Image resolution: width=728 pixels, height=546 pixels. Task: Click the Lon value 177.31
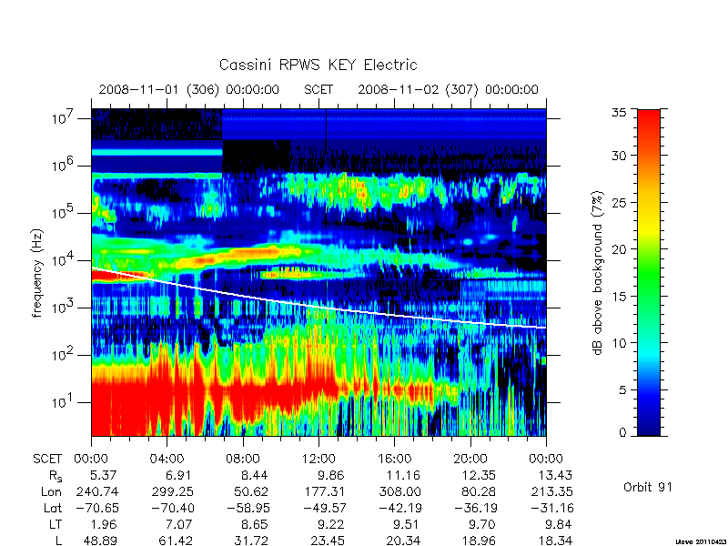[324, 491]
